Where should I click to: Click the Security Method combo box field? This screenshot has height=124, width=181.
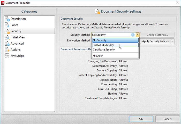coord(111,35)
